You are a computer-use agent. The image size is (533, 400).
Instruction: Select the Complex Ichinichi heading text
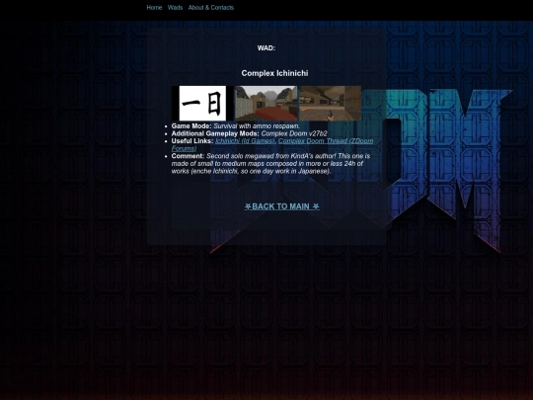click(274, 73)
